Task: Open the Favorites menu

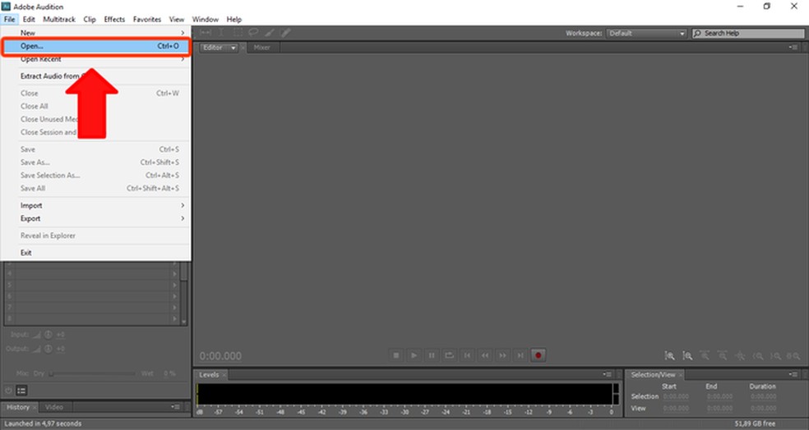Action: (147, 19)
